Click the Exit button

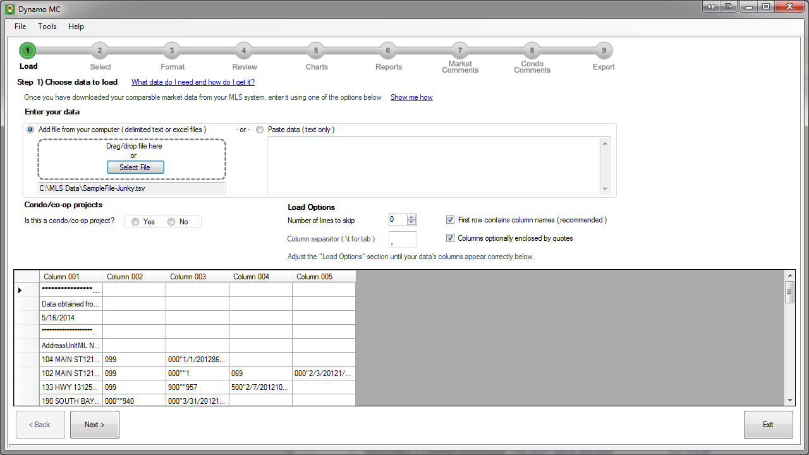click(x=768, y=425)
